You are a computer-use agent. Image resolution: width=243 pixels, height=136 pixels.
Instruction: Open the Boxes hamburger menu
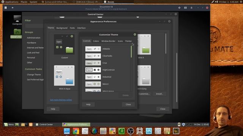(x=191, y=8)
